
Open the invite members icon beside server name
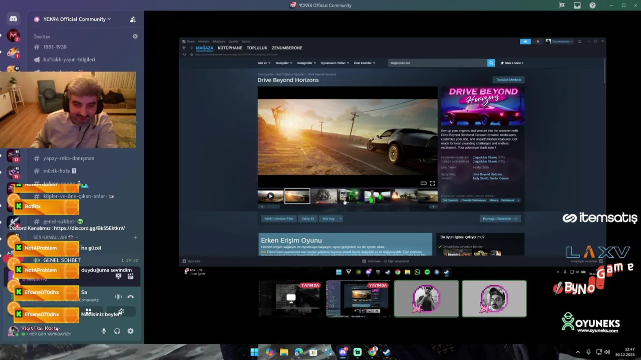tap(133, 19)
